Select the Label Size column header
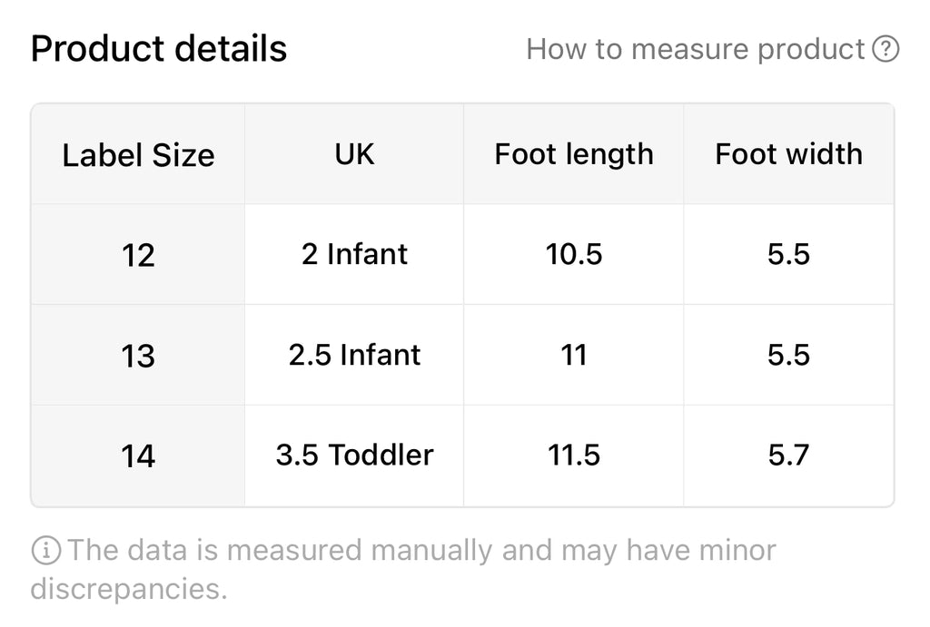This screenshot has height=627, width=930. point(138,155)
